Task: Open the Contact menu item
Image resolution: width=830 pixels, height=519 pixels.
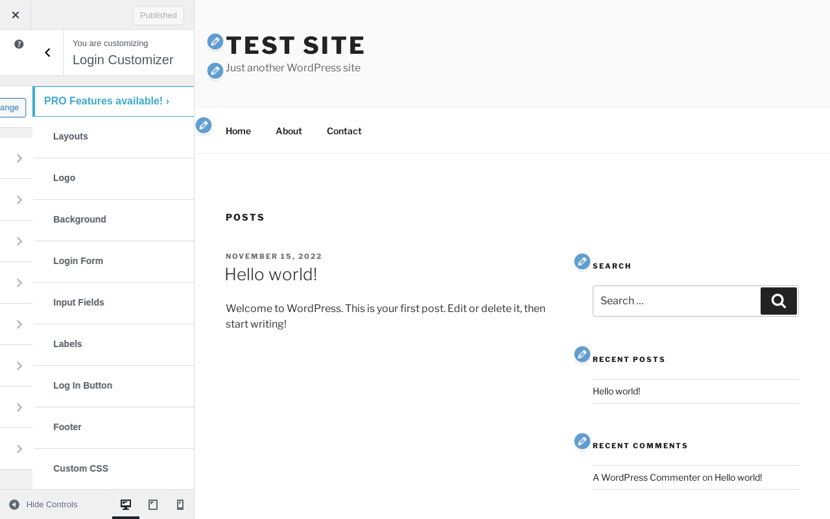Action: point(344,131)
